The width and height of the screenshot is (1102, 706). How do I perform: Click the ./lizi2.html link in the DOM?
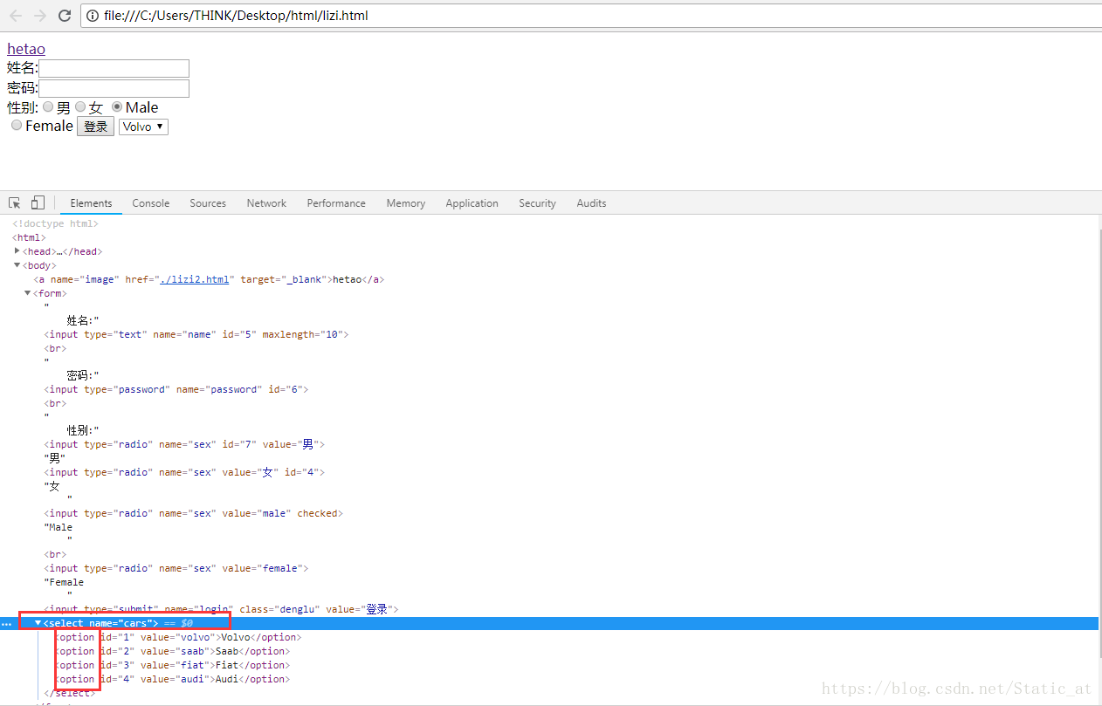(x=194, y=278)
